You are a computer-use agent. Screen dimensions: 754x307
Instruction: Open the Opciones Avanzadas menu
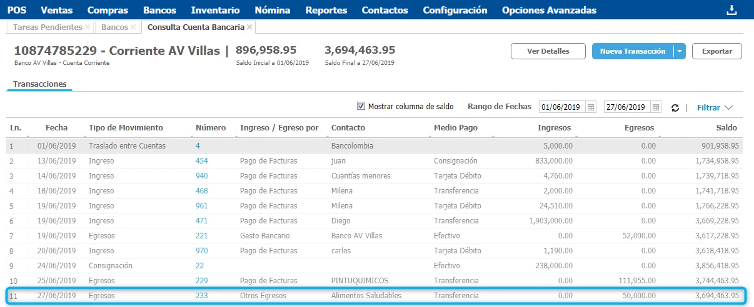(549, 10)
